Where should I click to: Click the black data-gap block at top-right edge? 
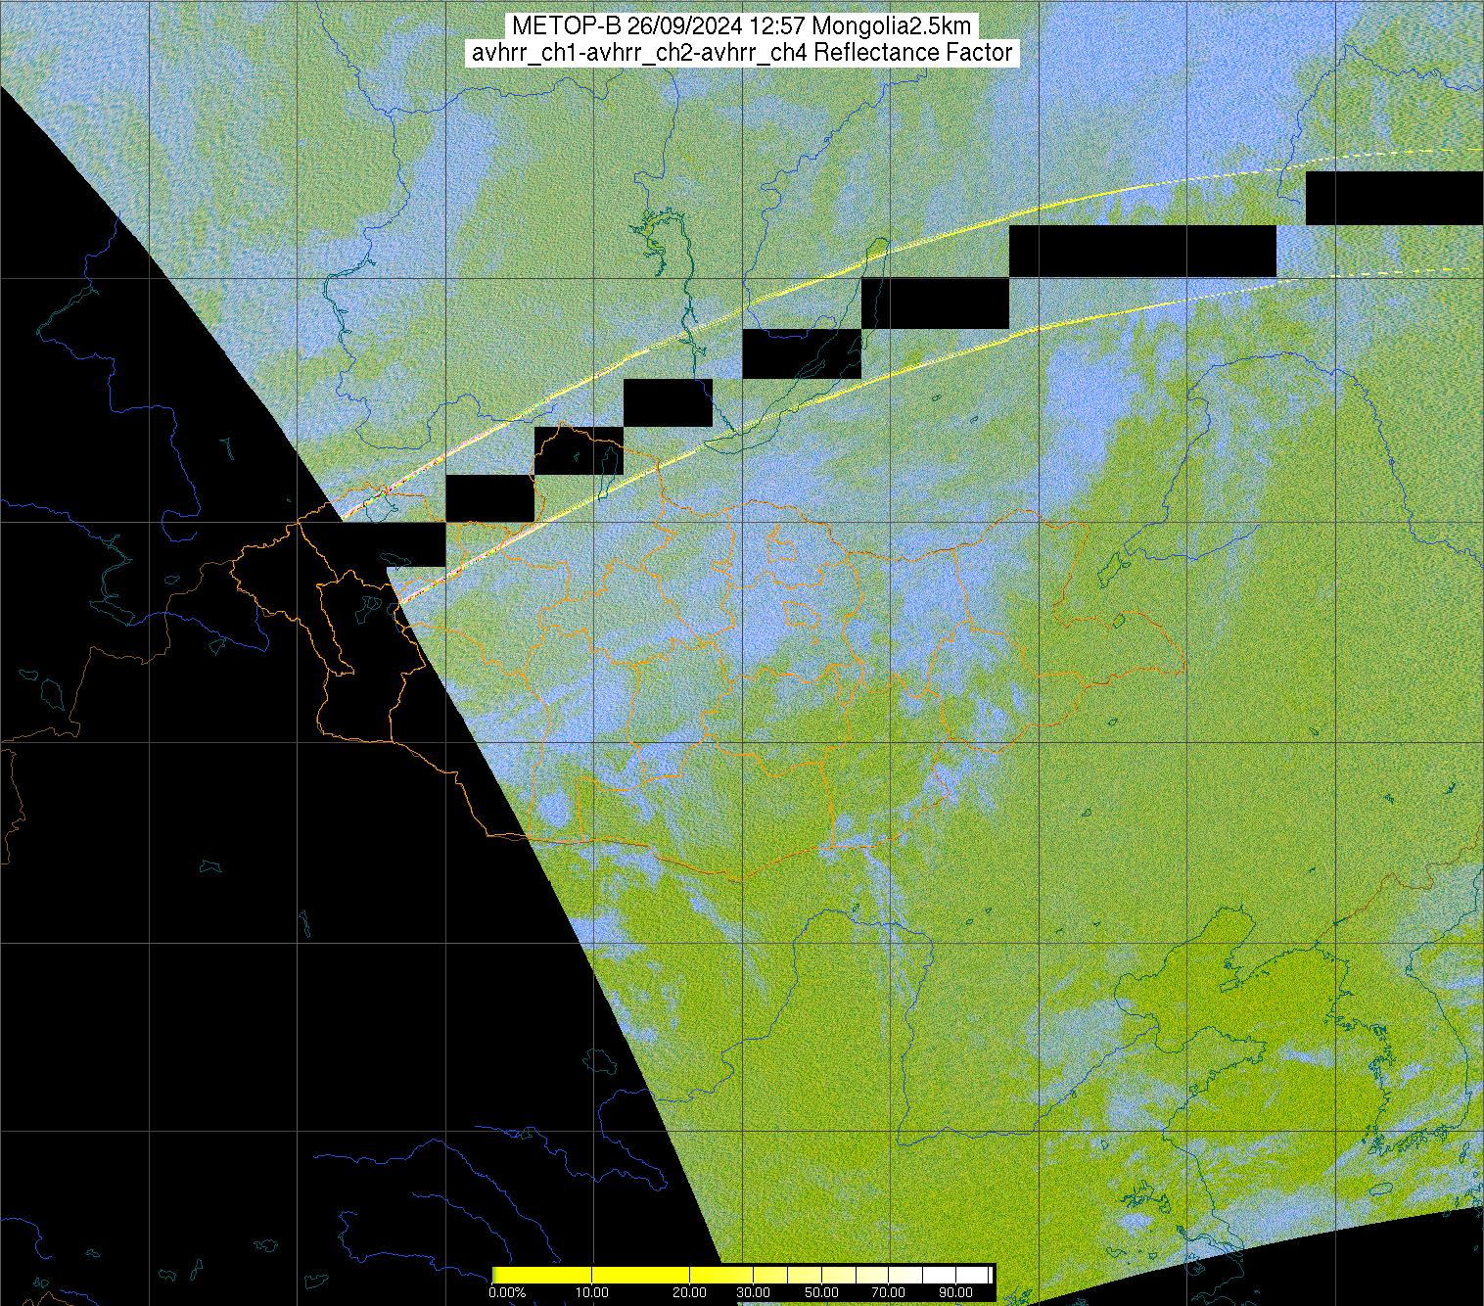(1394, 198)
